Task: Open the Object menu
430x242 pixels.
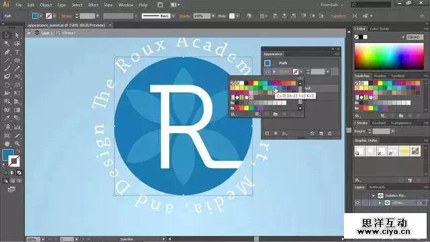Action: (46, 5)
